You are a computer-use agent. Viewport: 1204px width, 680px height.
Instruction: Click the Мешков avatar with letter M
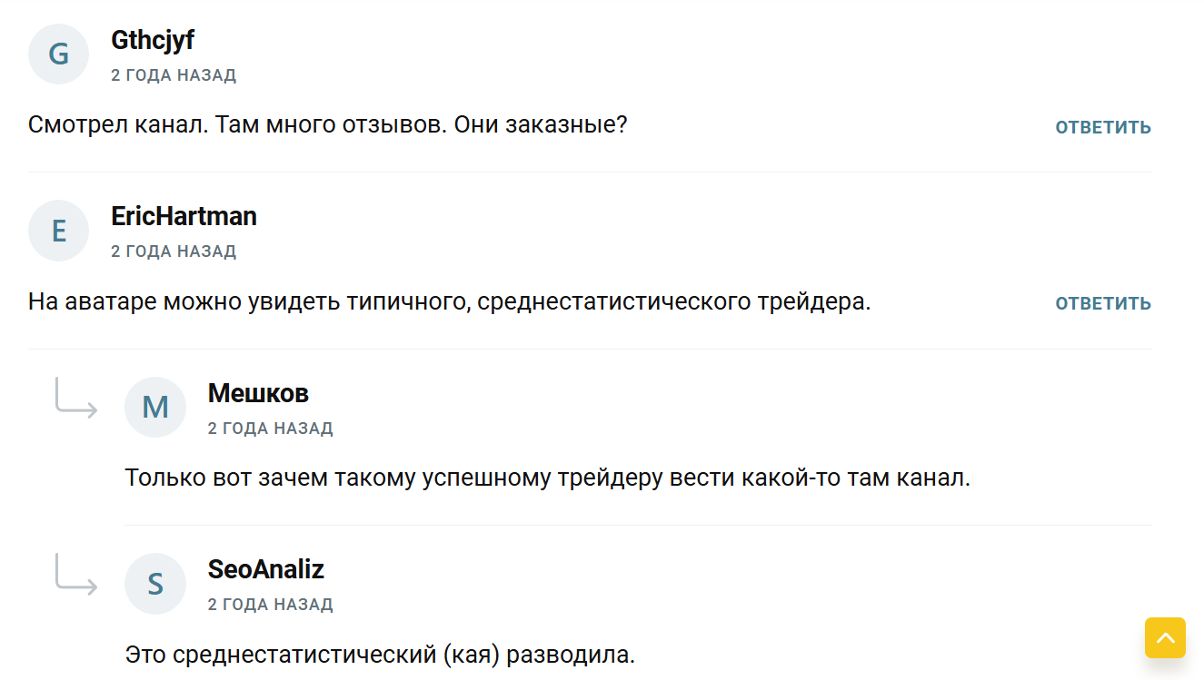click(x=155, y=407)
